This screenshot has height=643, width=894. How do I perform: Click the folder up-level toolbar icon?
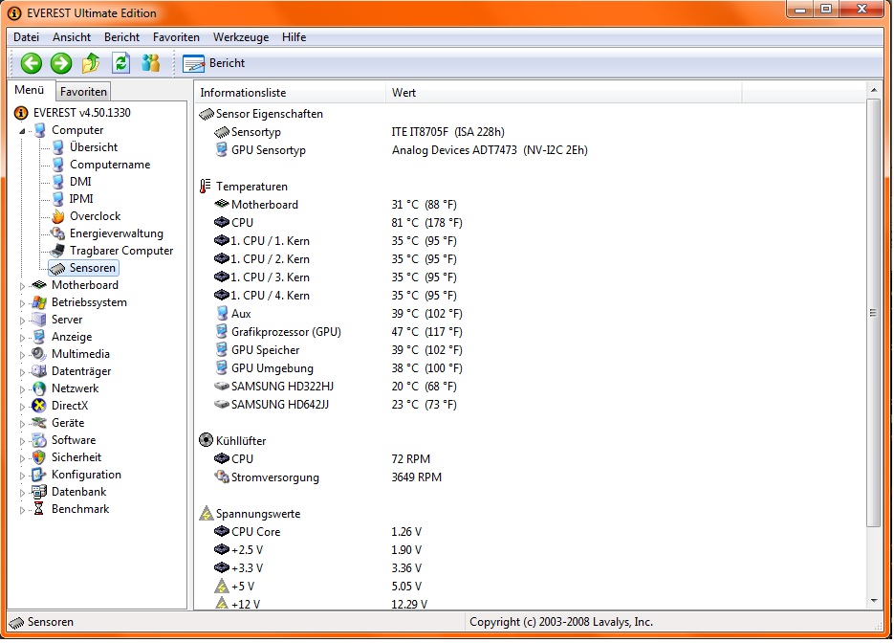click(91, 63)
